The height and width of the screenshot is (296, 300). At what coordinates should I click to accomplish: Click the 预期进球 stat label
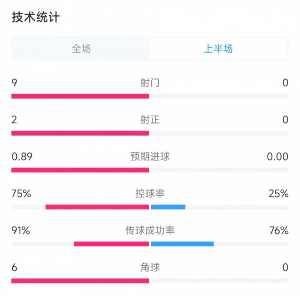150,156
